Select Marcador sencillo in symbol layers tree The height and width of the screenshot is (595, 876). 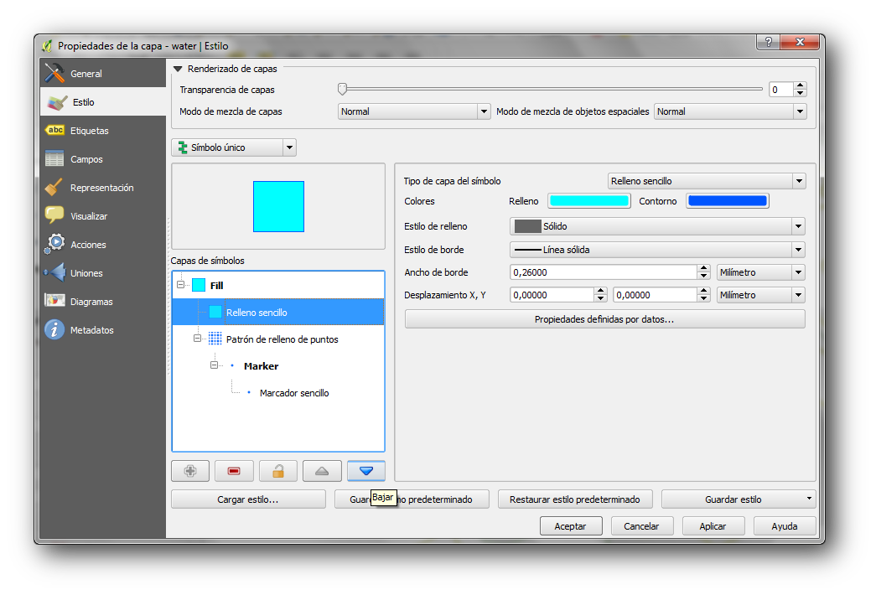(294, 393)
